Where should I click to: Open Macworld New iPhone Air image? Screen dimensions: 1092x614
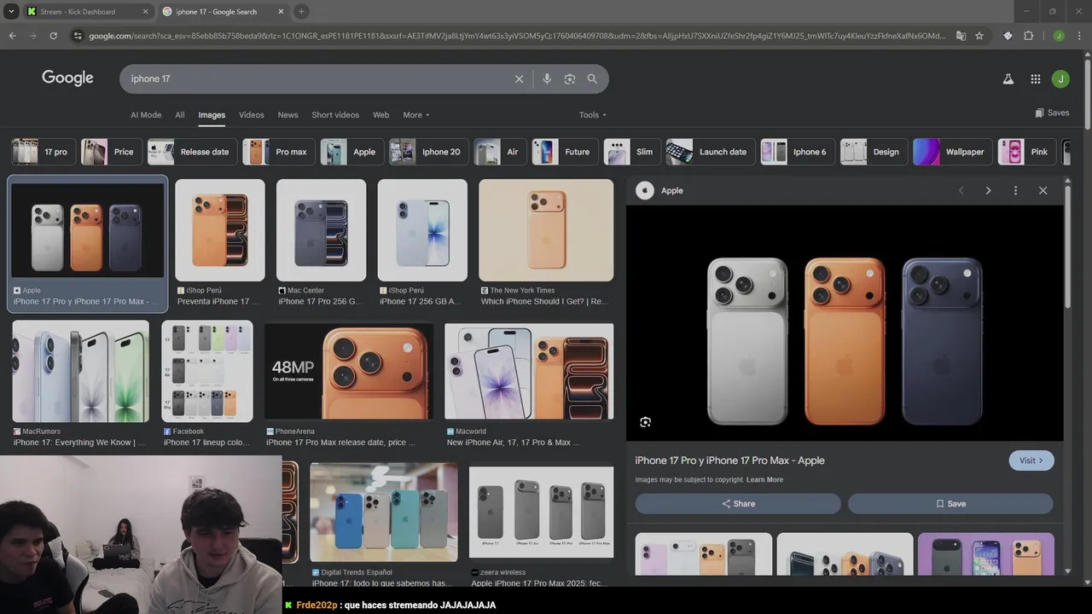[529, 371]
